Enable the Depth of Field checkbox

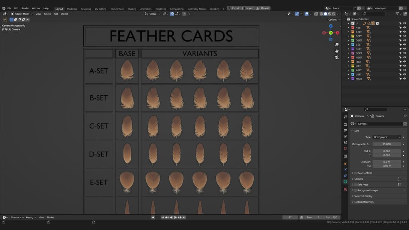[355, 173]
